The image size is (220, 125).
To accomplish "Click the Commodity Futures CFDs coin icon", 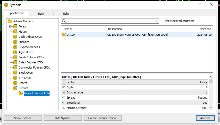I will [15, 68].
